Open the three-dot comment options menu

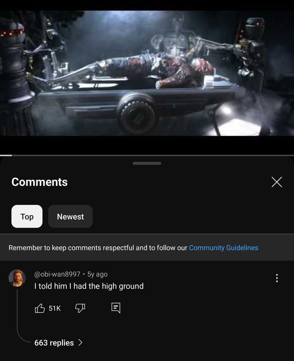pyautogui.click(x=277, y=278)
